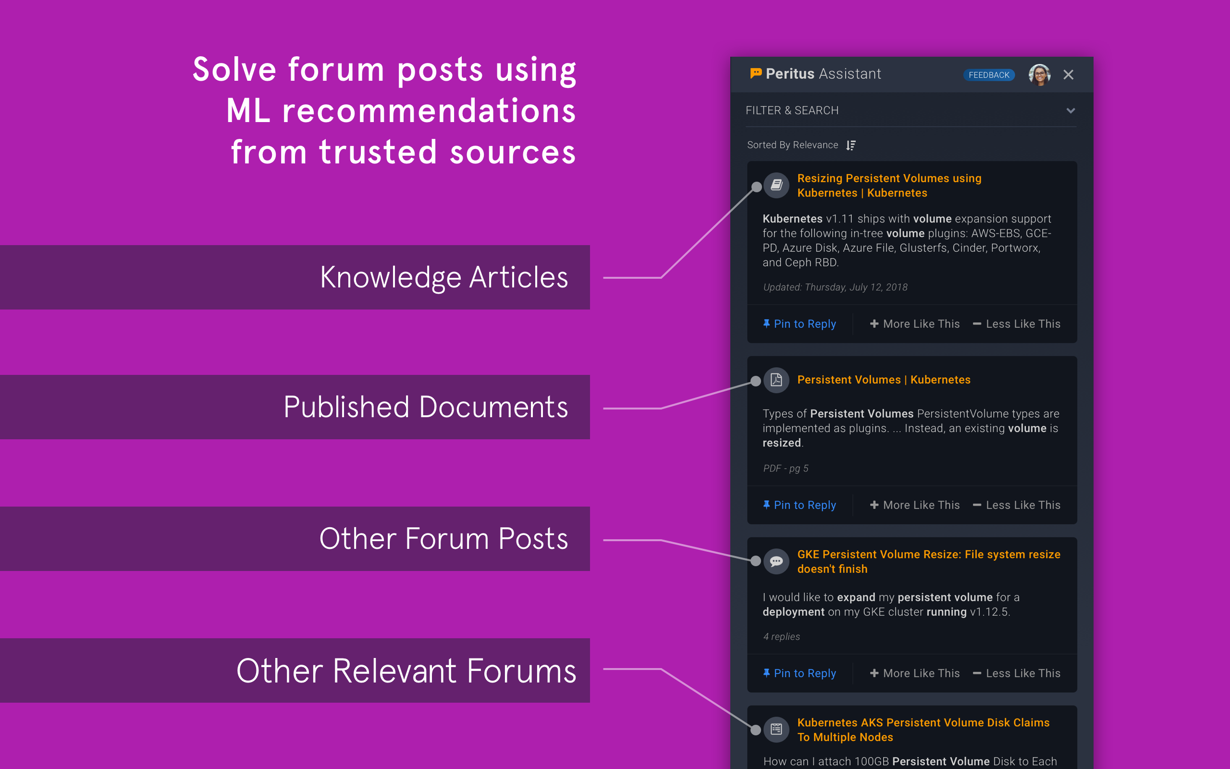
Task: Toggle Less Like This on the first knowledge article
Action: tap(1017, 323)
